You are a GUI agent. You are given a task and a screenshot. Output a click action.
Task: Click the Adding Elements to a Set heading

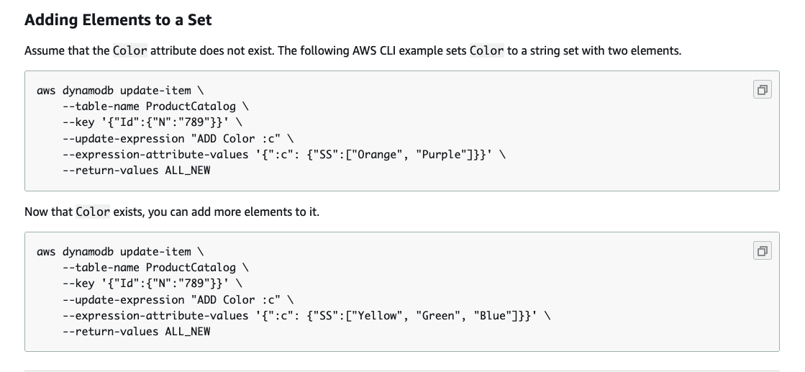point(118,19)
